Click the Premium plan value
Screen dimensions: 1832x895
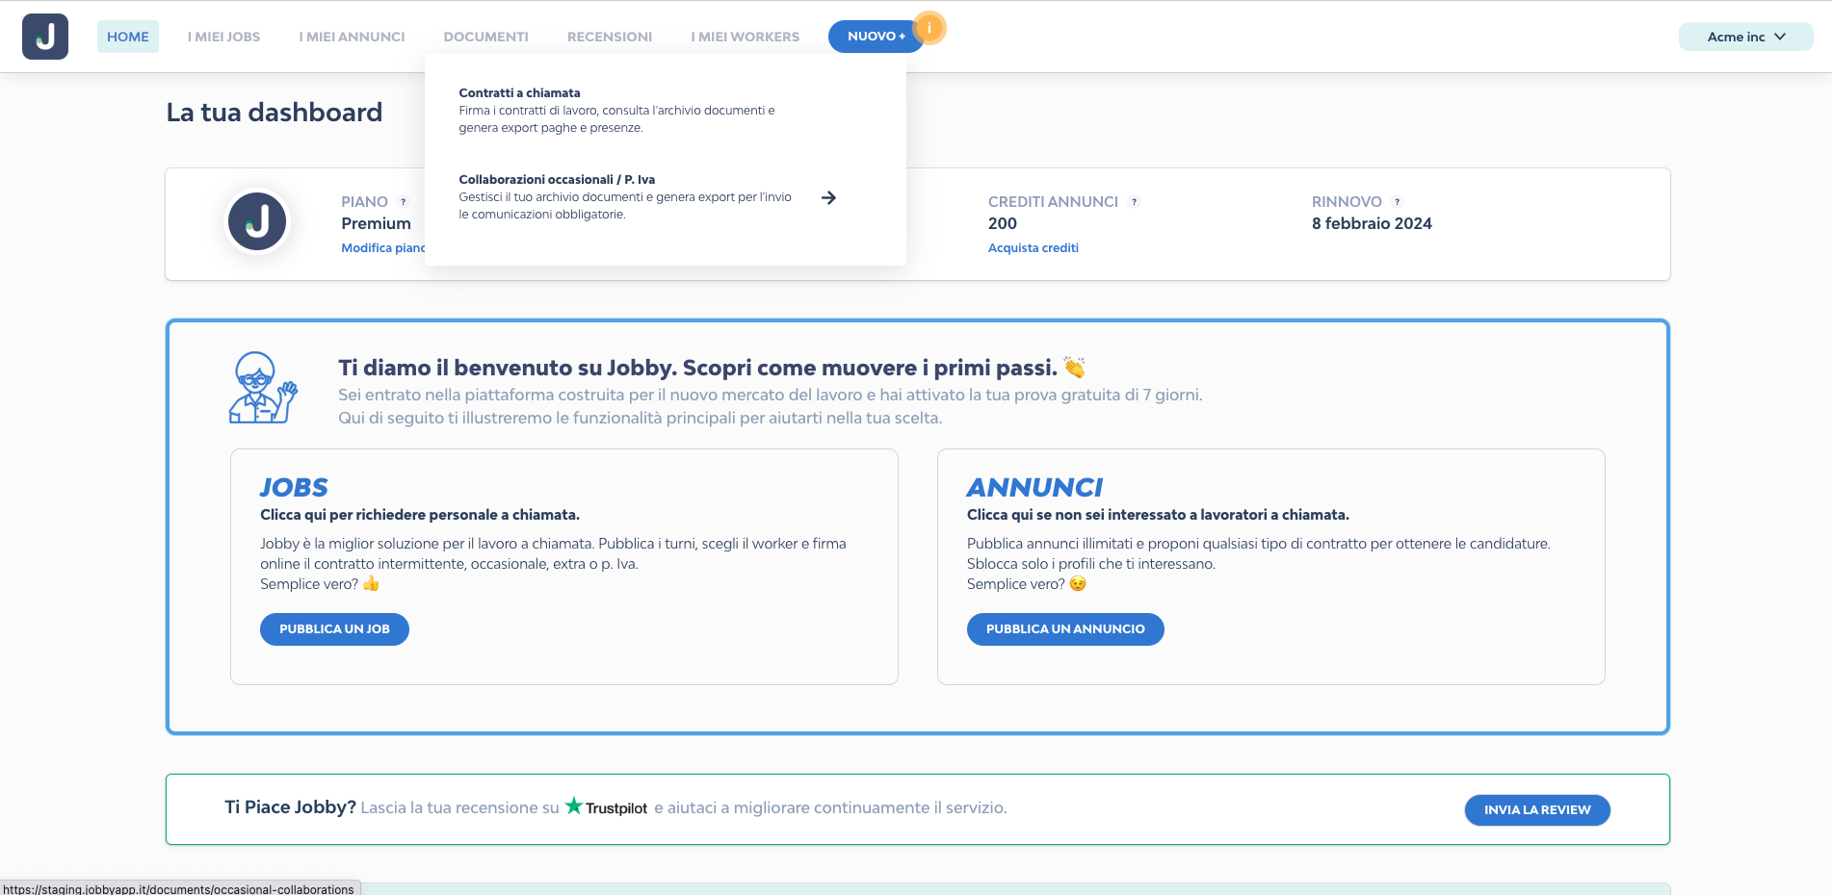376,223
